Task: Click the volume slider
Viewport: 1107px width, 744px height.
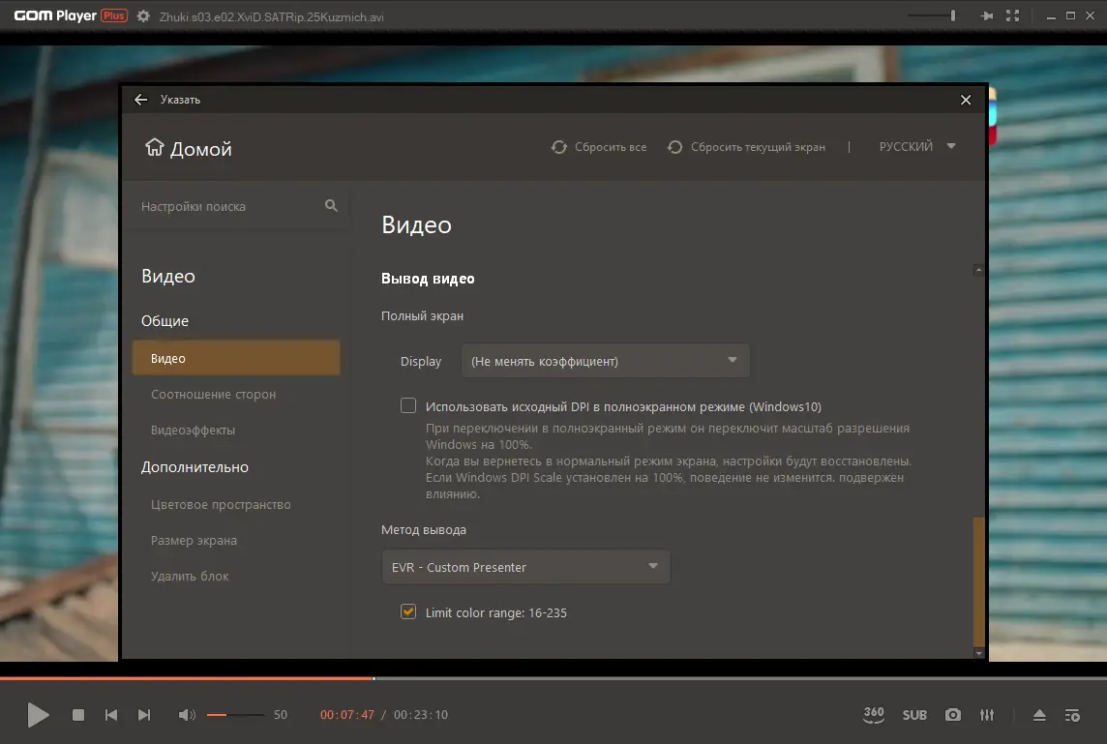Action: 235,715
